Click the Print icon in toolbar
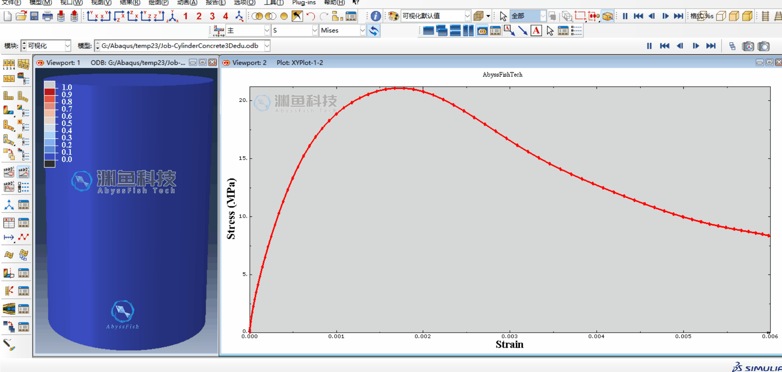782x372 pixels. coord(48,16)
